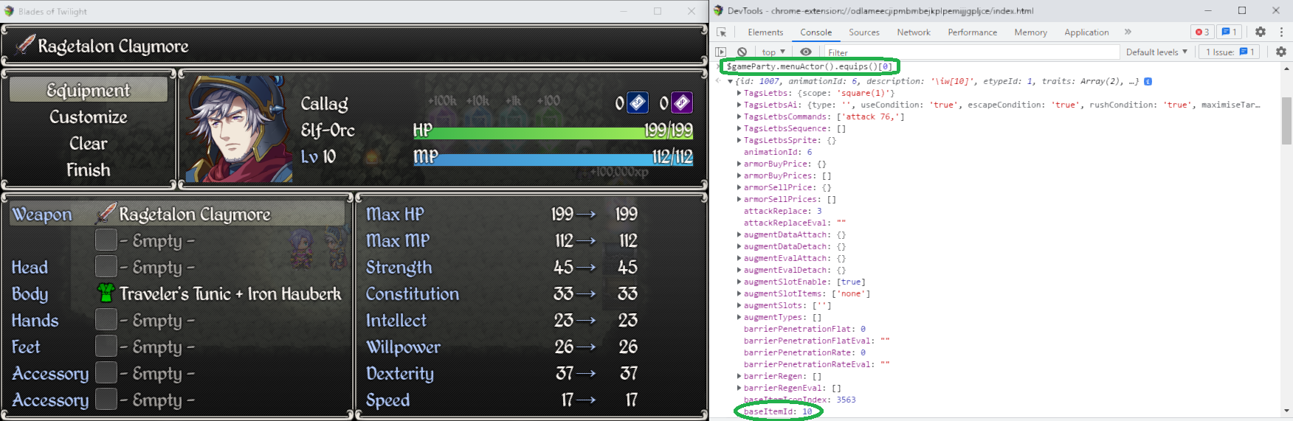
Task: Click the console vertical scrollbar thumb
Action: [1287, 121]
